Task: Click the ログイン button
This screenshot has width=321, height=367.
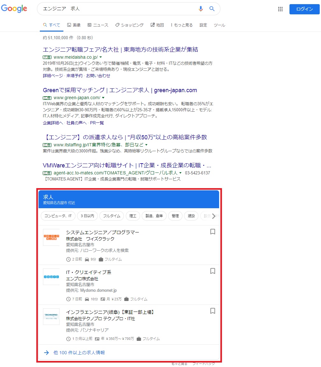Action: coord(304,9)
